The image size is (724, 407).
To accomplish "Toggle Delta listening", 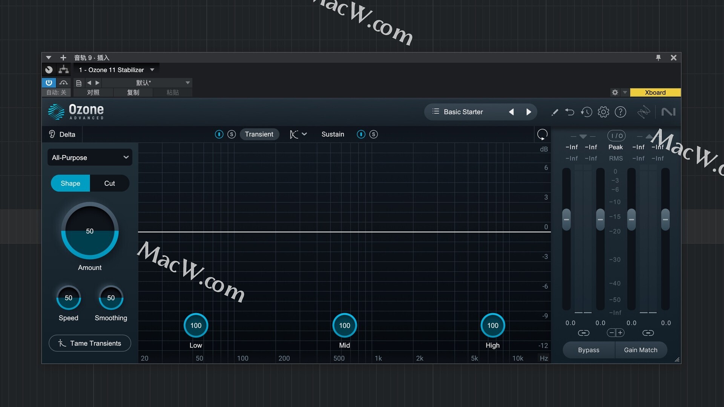I will (62, 135).
